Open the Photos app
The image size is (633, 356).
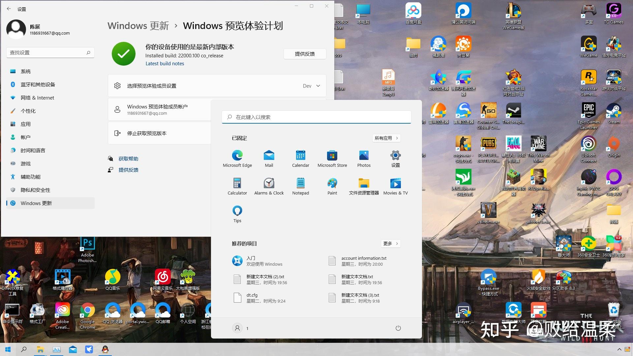coord(364,158)
